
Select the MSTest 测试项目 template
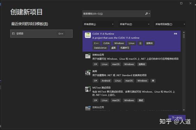click(132, 94)
